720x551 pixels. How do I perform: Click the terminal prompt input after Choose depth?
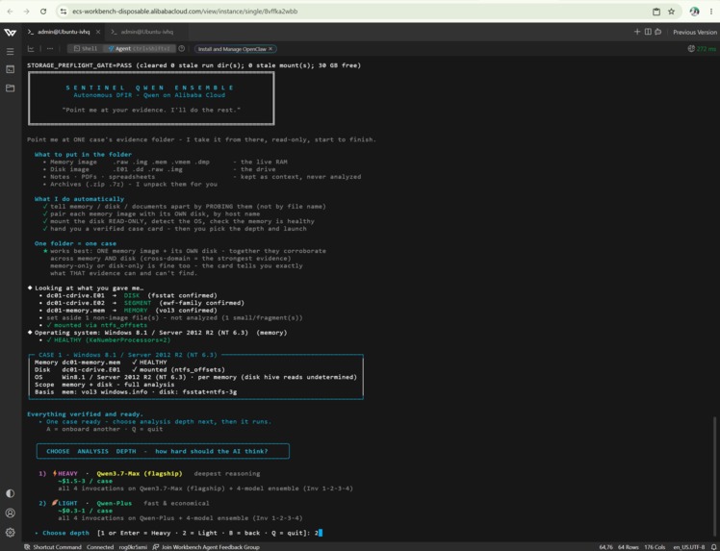pyautogui.click(x=321, y=533)
